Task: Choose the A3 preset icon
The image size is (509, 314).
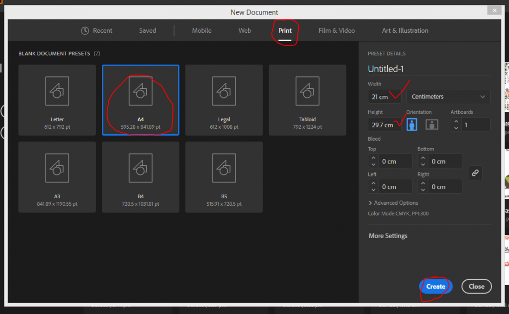Action: (x=57, y=168)
